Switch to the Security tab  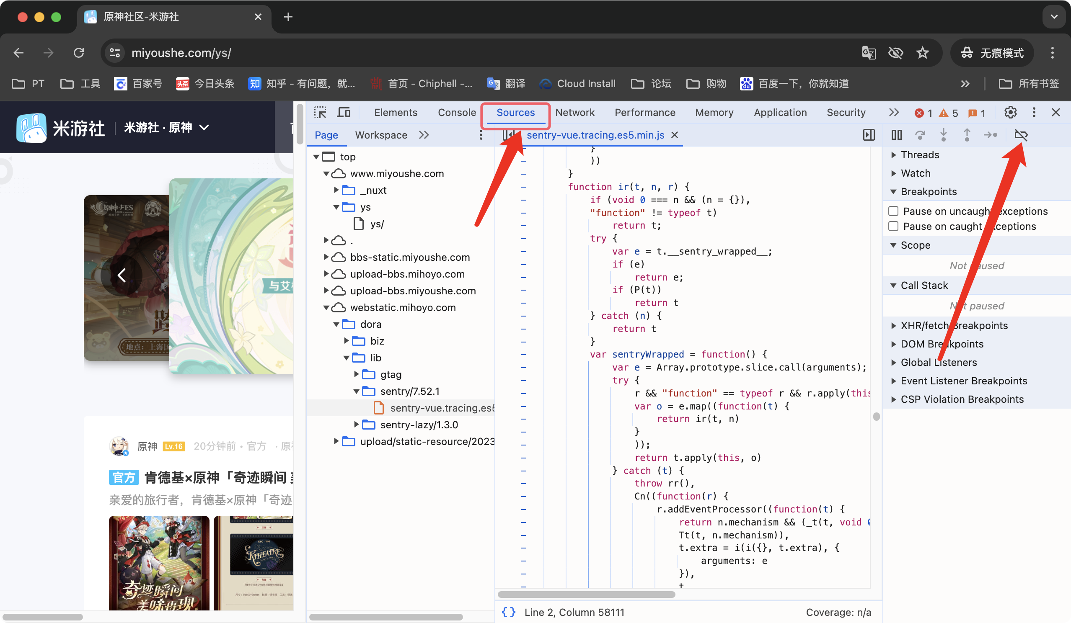pos(846,113)
